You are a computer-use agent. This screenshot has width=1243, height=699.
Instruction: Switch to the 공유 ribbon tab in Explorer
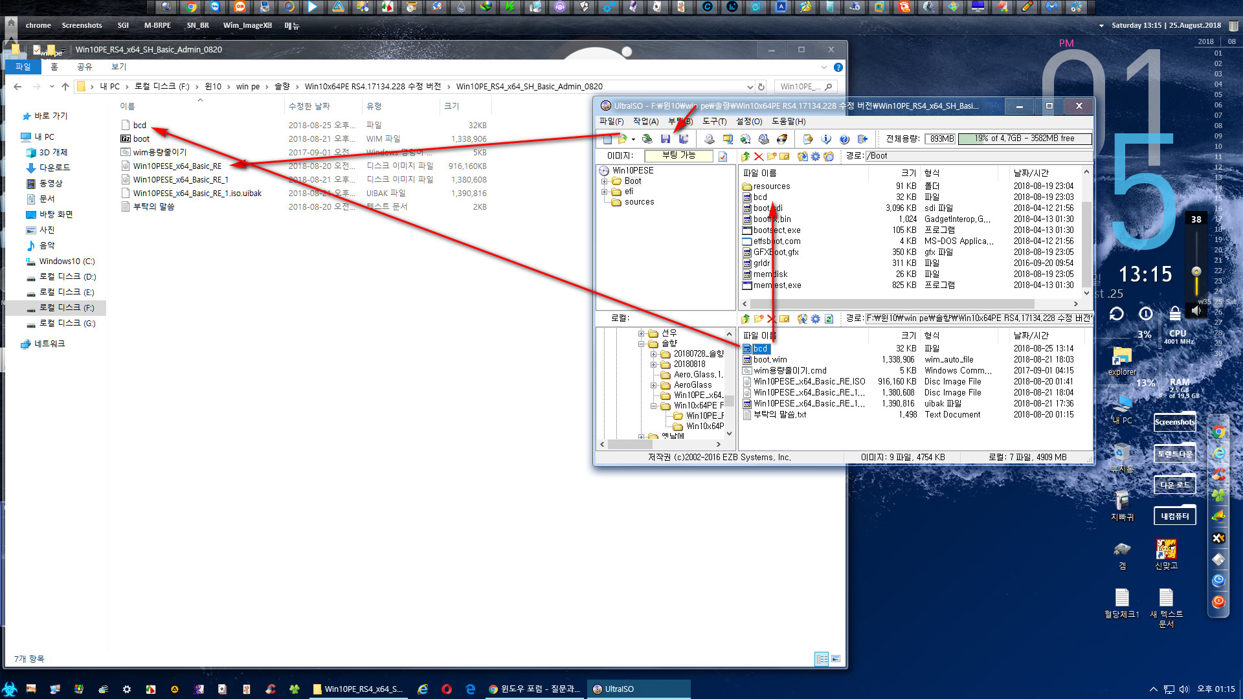point(84,67)
